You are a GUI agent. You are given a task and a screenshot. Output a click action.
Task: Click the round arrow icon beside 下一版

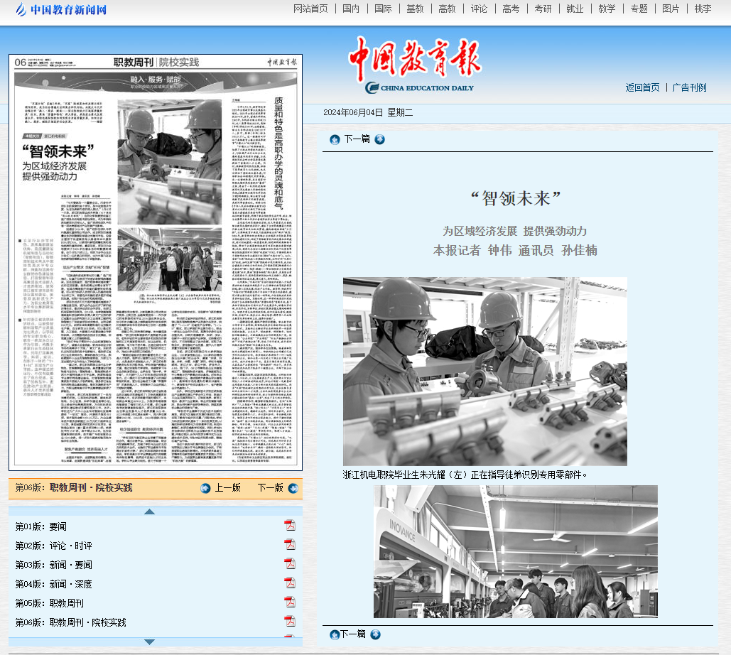(292, 488)
